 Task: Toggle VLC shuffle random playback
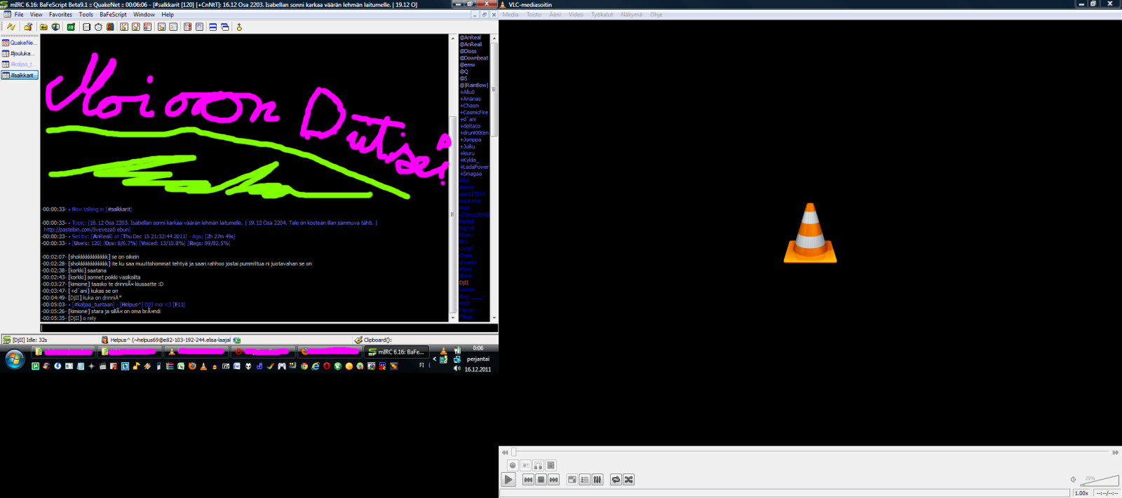click(x=628, y=480)
